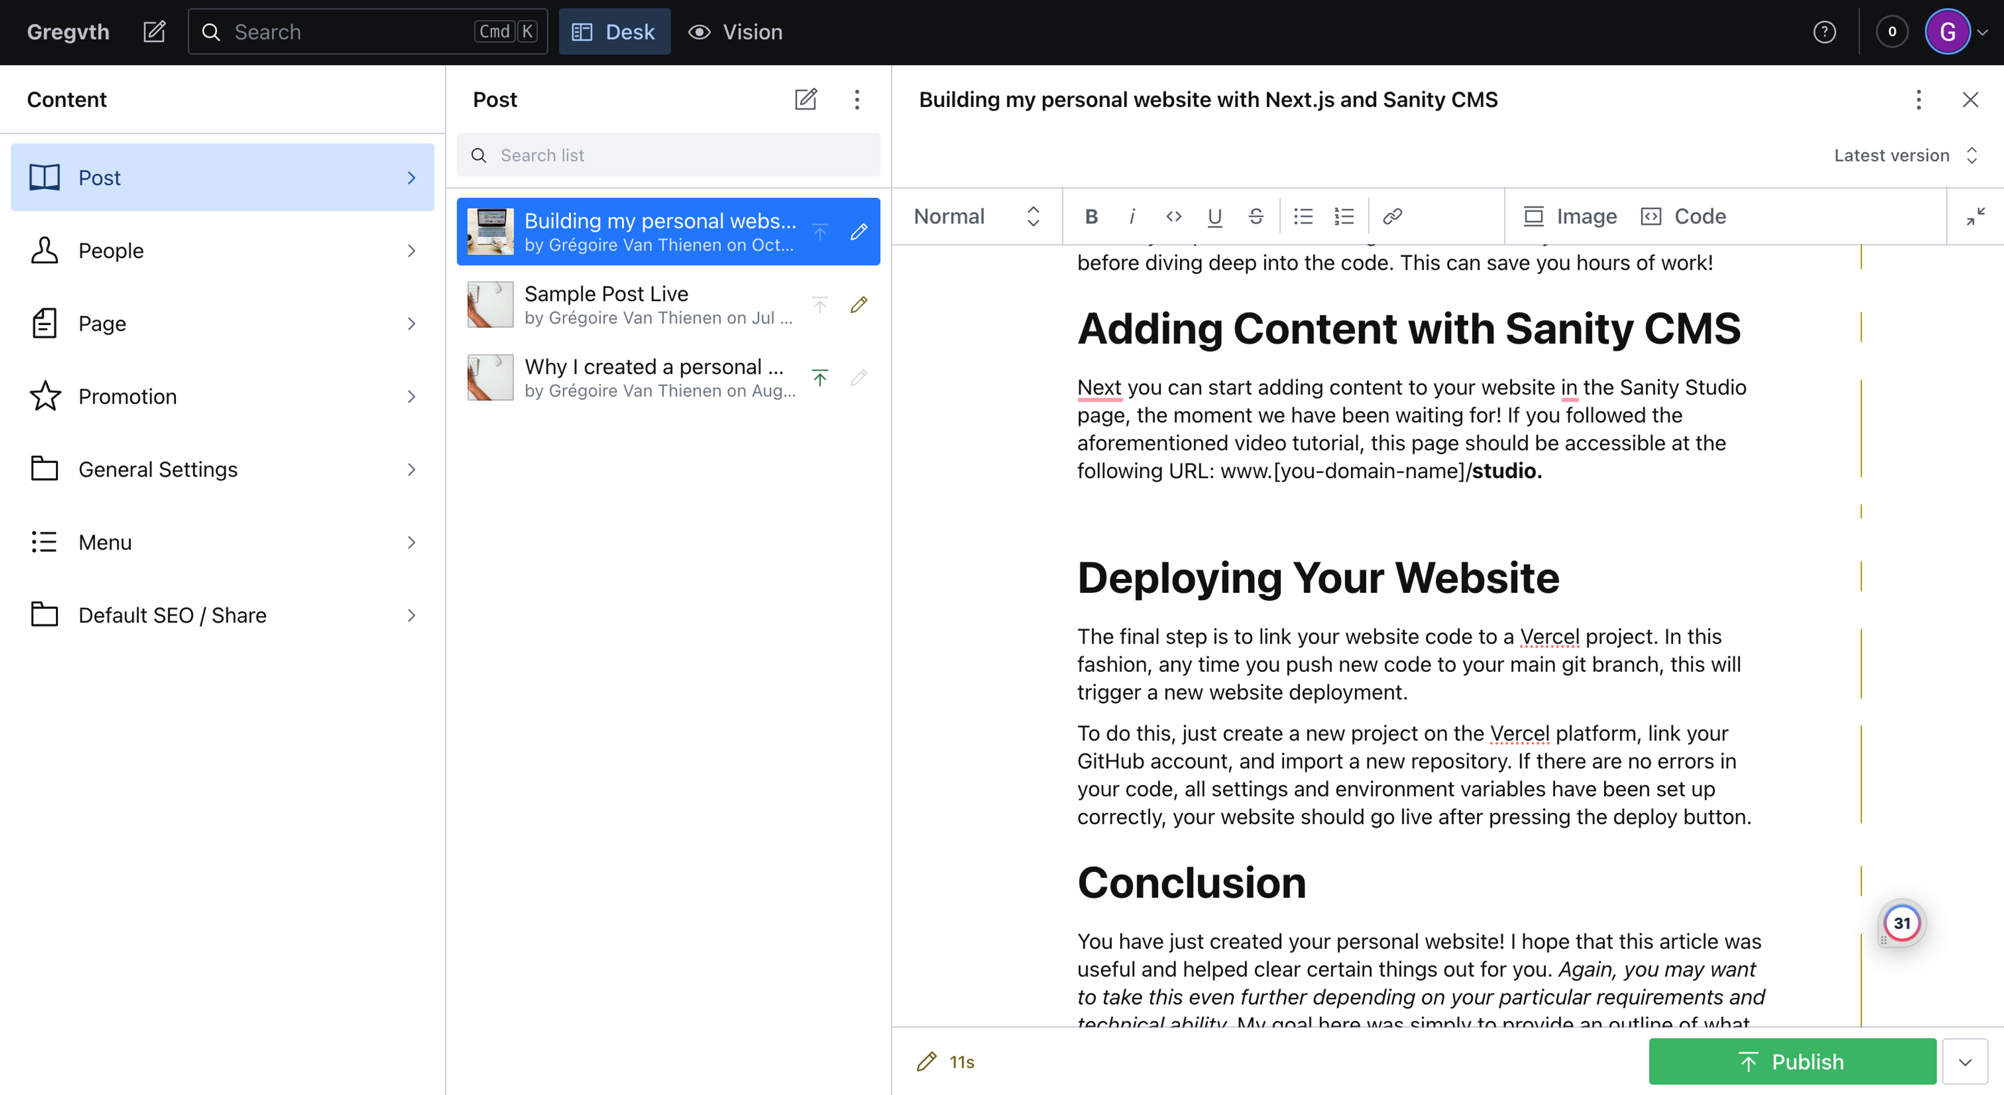
Task: Open the People content type
Action: coord(222,251)
